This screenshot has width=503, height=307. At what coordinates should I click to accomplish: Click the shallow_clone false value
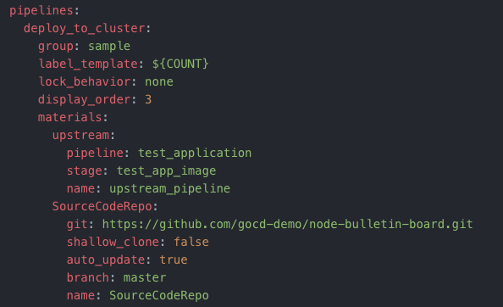tap(191, 242)
